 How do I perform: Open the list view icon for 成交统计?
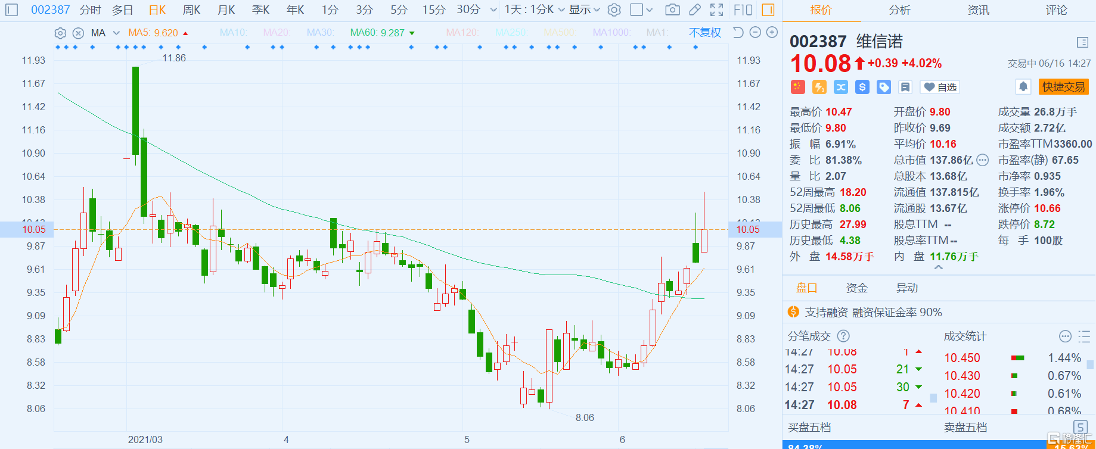pyautogui.click(x=1085, y=336)
